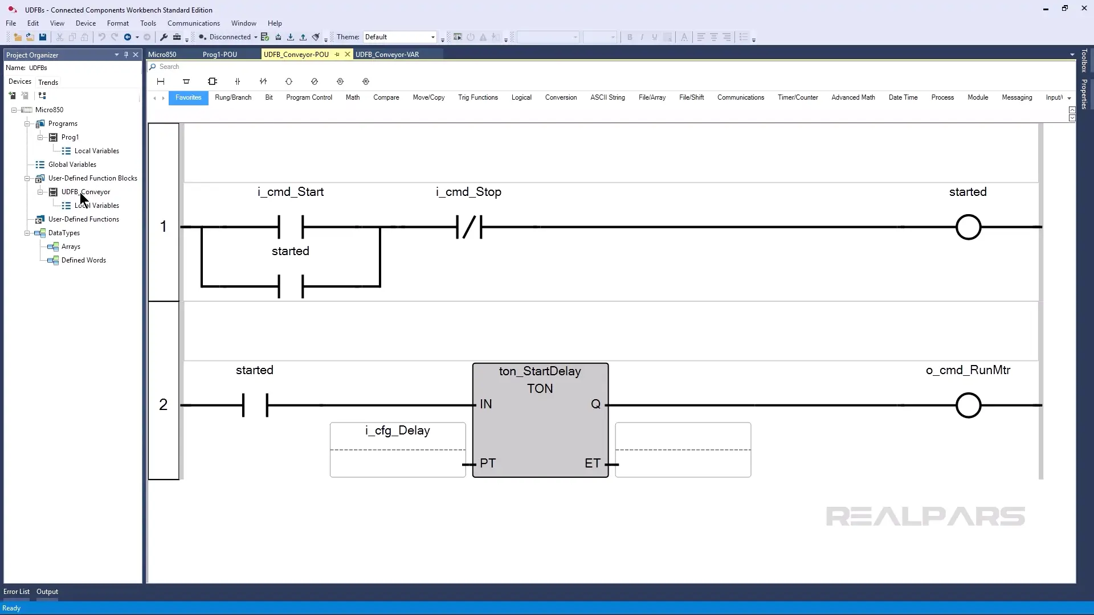The height and width of the screenshot is (615, 1094).
Task: Insert an instruction block from ladder toolbar
Action: click(x=213, y=81)
